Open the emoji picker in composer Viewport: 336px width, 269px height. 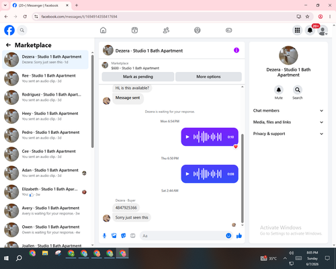click(228, 235)
